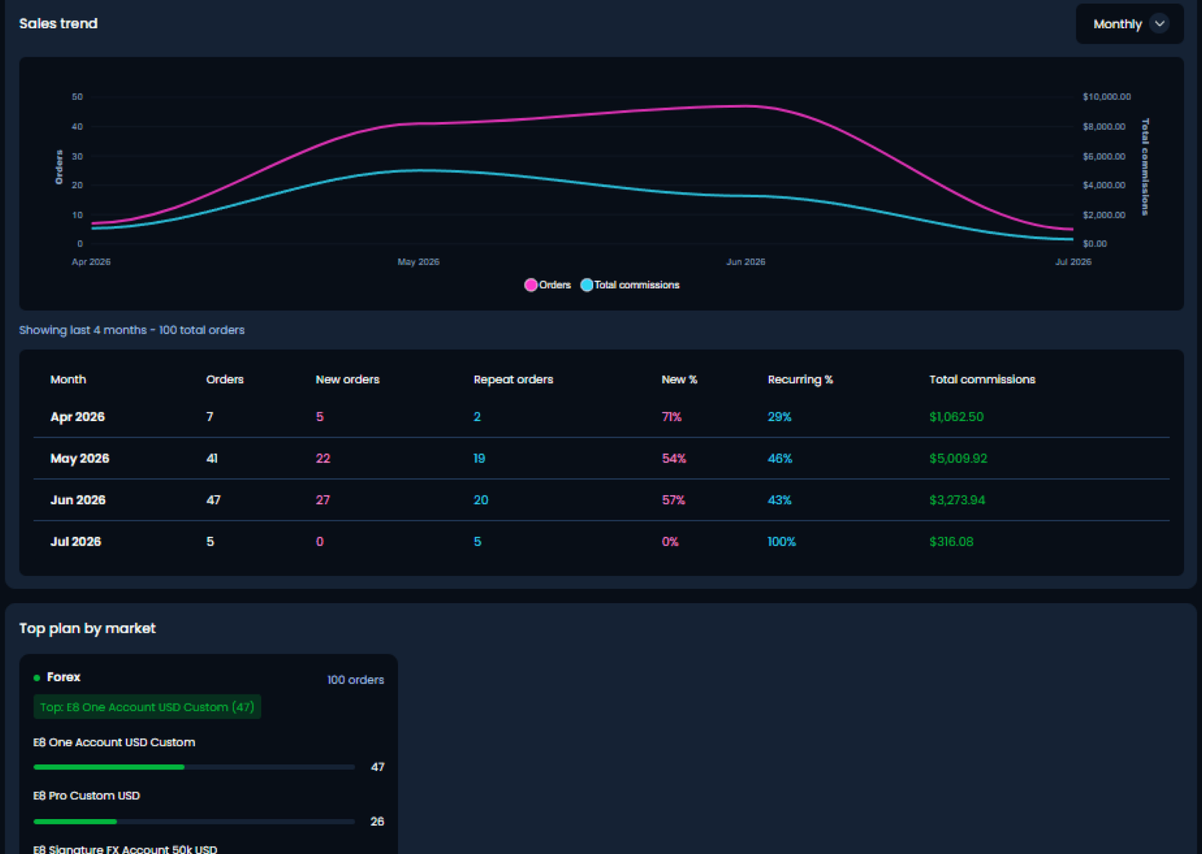Click the 100 orders count on Forex card
The width and height of the screenshot is (1202, 854).
pyautogui.click(x=356, y=680)
